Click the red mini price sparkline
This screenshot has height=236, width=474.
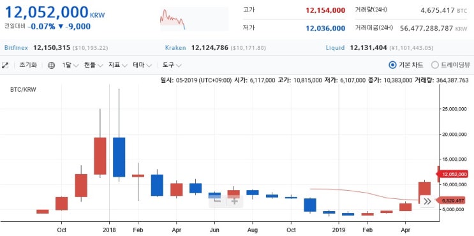(172, 20)
